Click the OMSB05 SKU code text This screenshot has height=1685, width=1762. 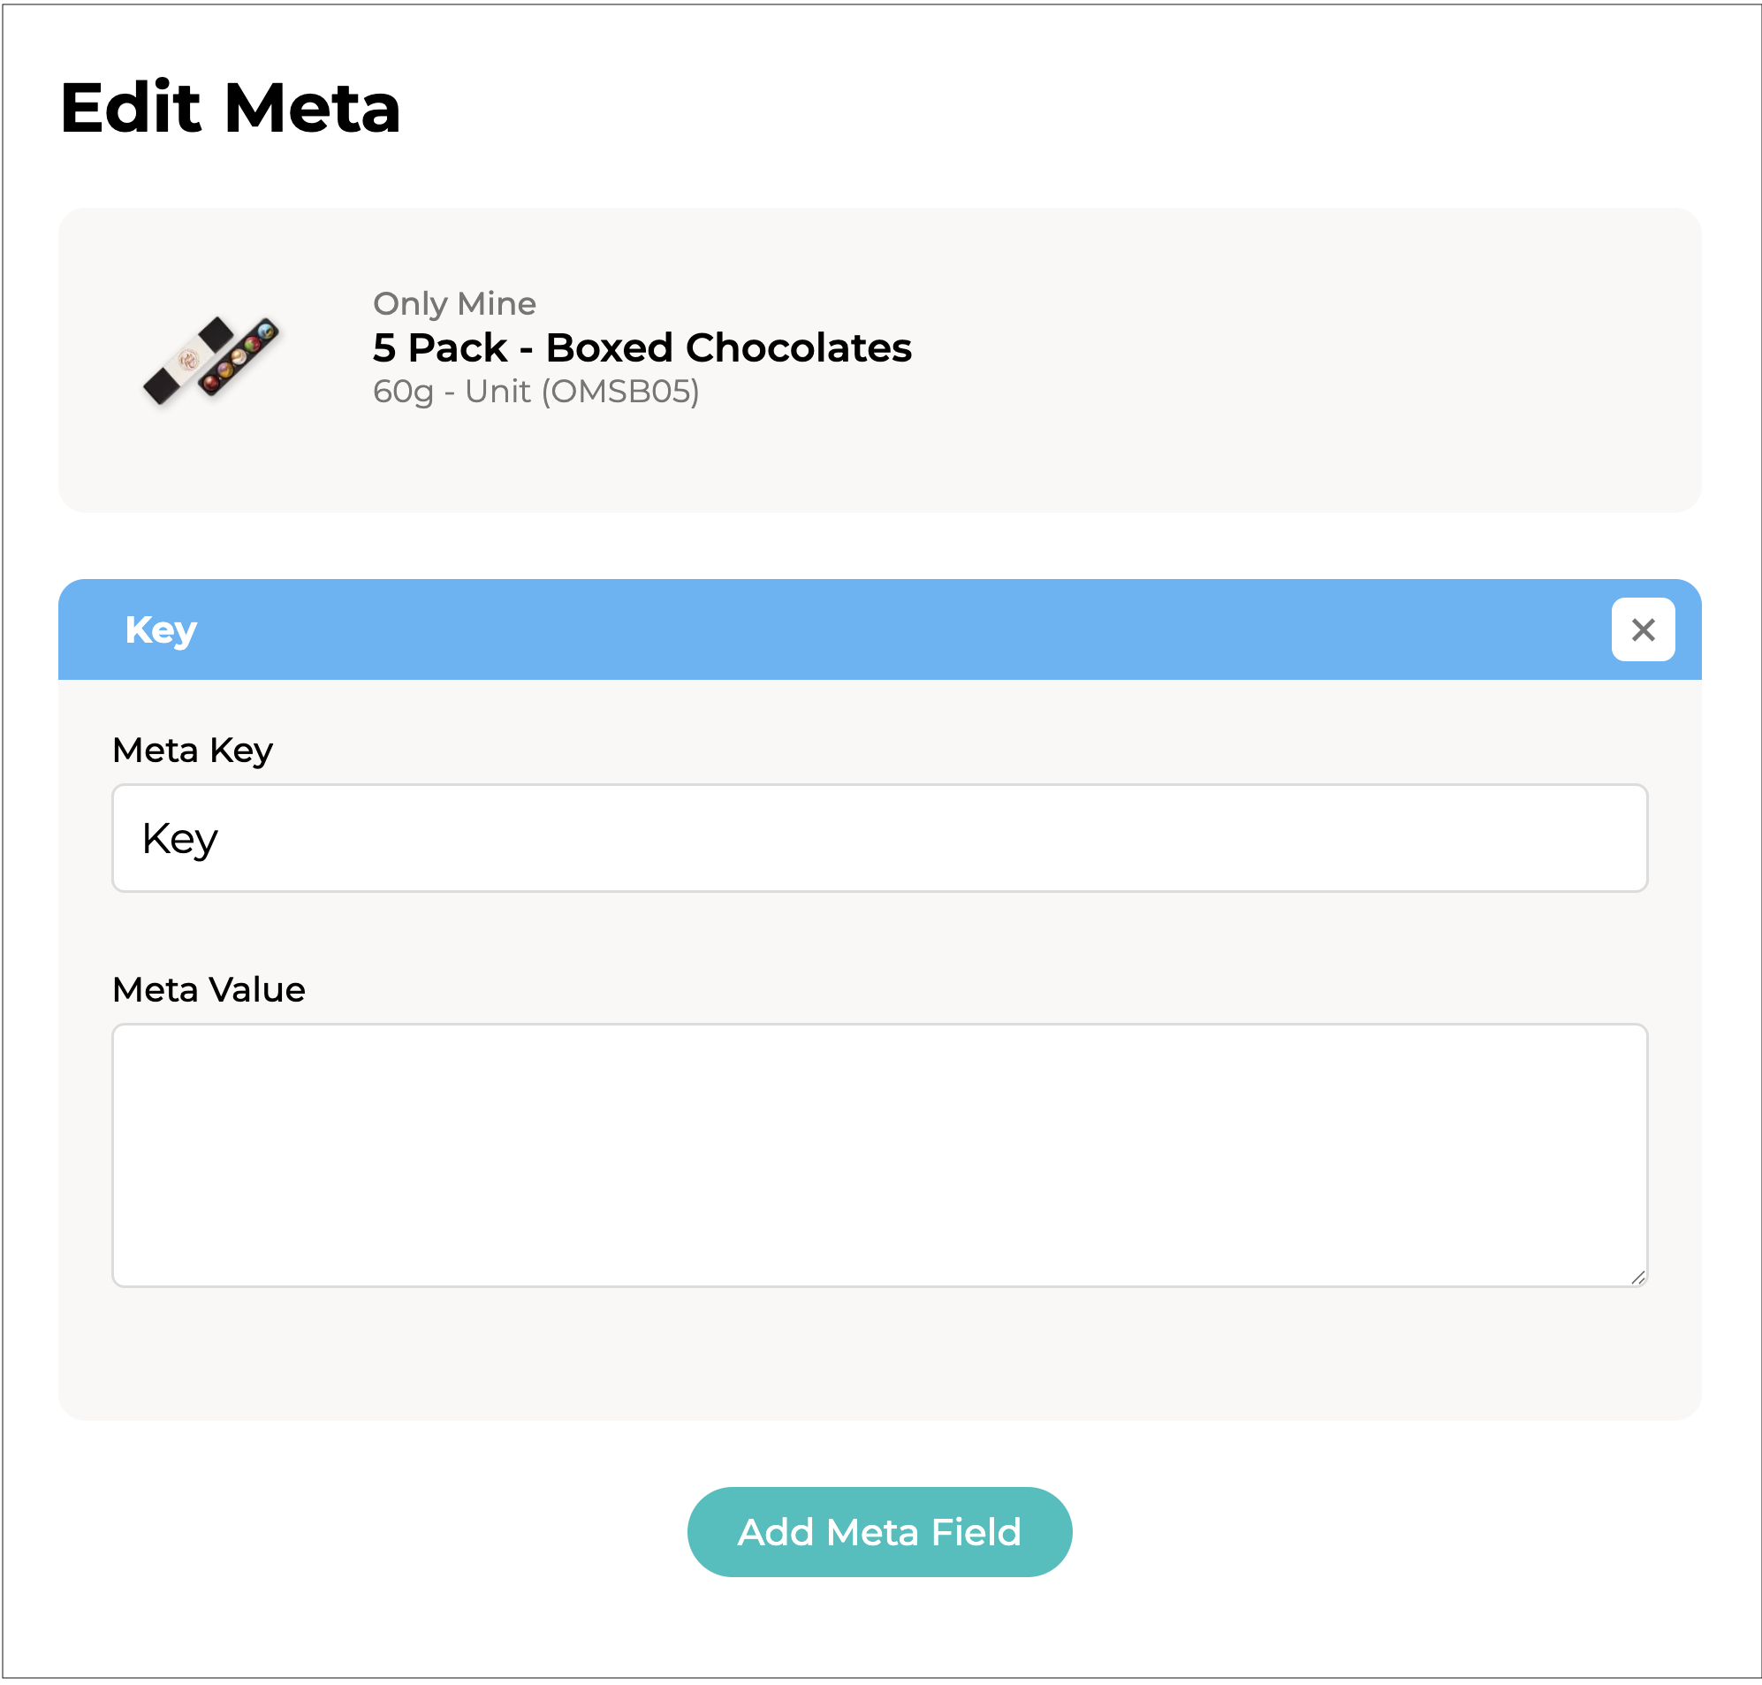coord(619,392)
